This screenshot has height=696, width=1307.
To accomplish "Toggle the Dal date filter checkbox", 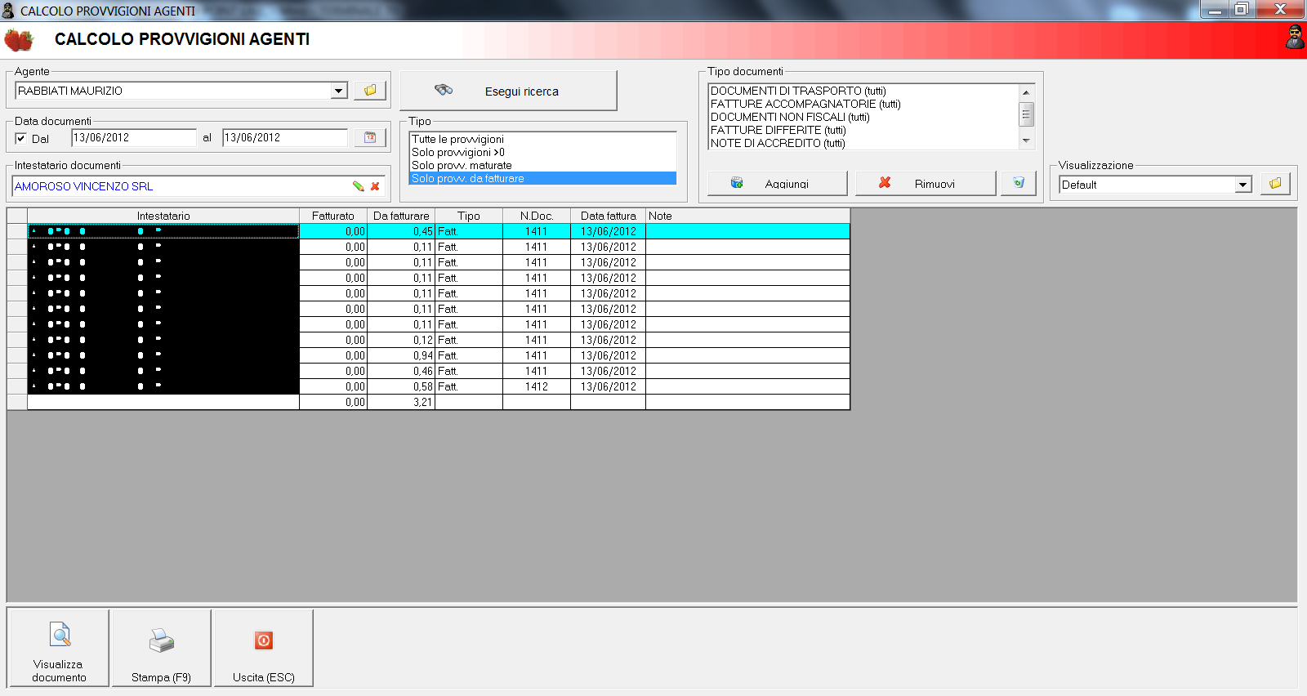I will (21, 138).
